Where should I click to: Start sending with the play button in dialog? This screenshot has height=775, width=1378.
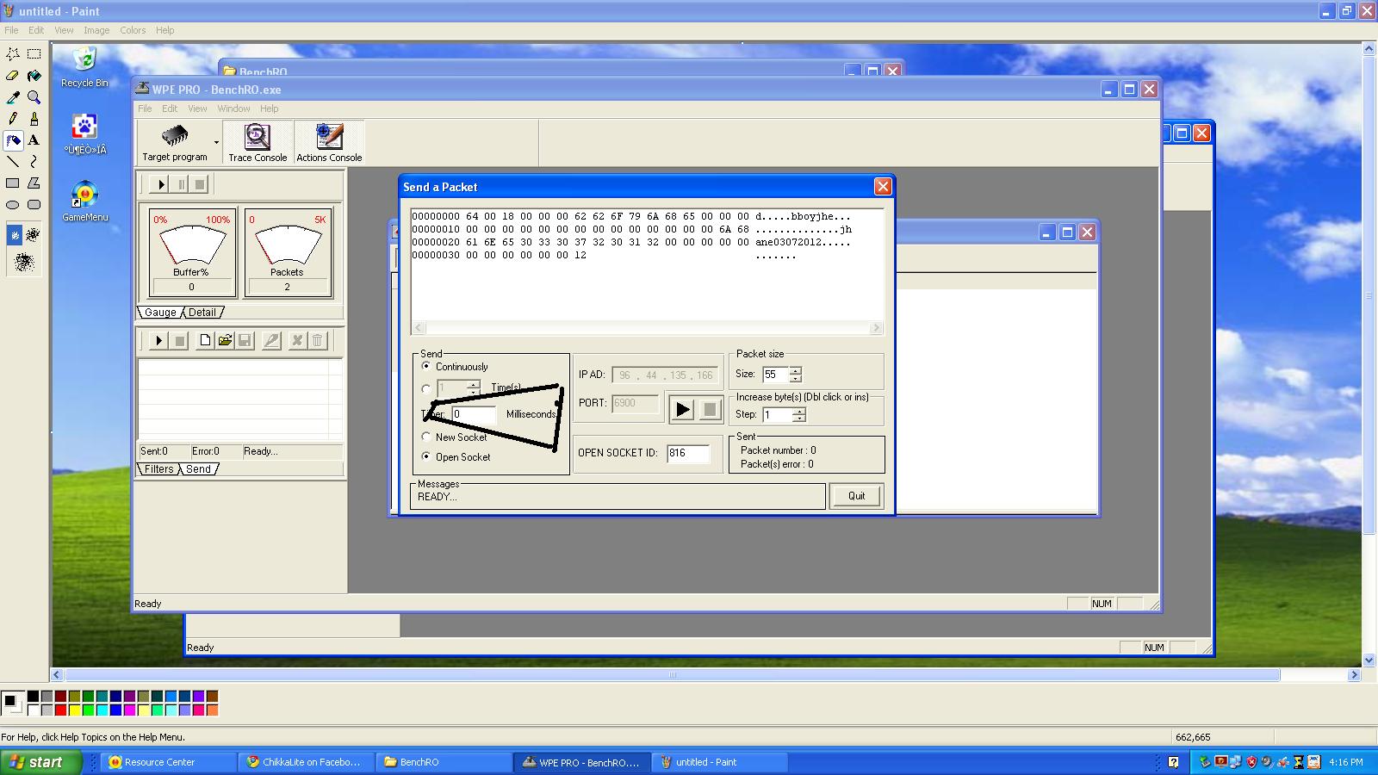[x=682, y=409]
